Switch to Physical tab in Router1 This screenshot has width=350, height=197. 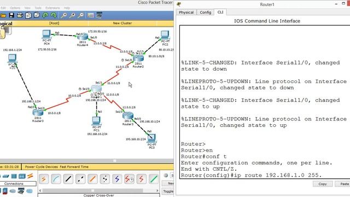pyautogui.click(x=186, y=12)
